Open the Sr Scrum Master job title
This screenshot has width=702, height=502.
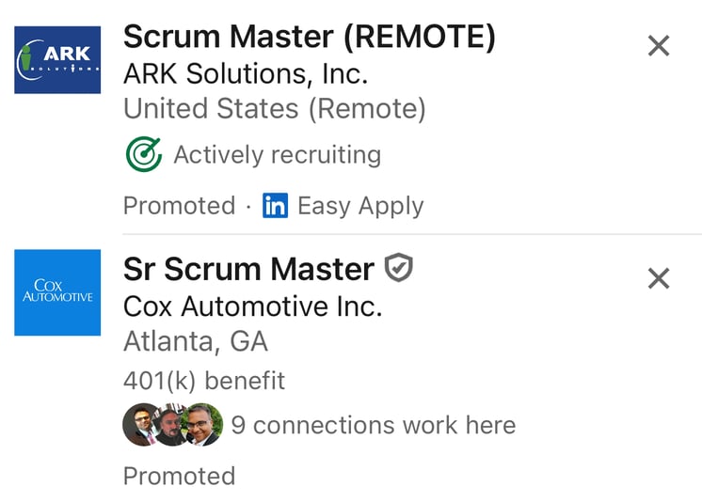(x=248, y=270)
